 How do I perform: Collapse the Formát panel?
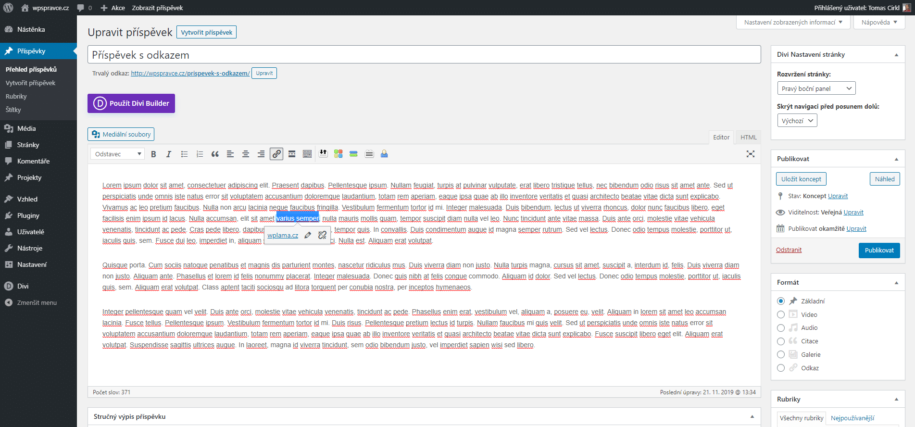pyautogui.click(x=896, y=283)
